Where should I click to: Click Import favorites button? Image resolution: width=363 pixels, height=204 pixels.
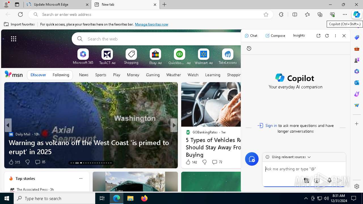coord(19,24)
